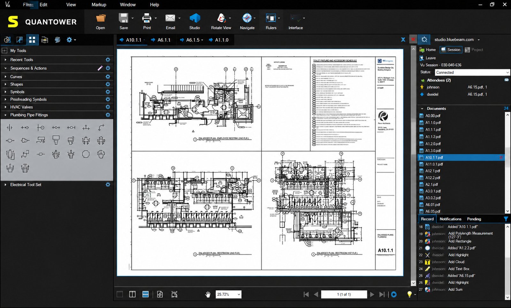Click the Navigate compass icon

247,18
